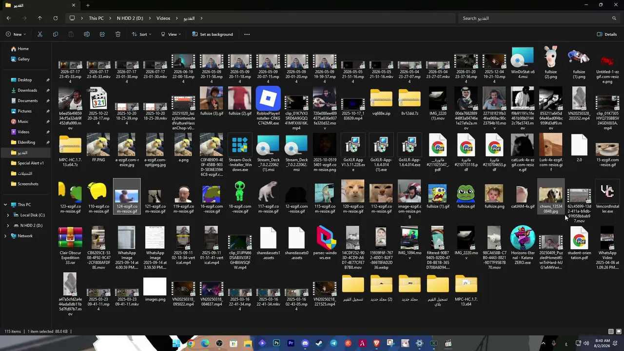Screen dimensions: 624x351
Task: Open the View dropdown menu
Action: click(171, 34)
